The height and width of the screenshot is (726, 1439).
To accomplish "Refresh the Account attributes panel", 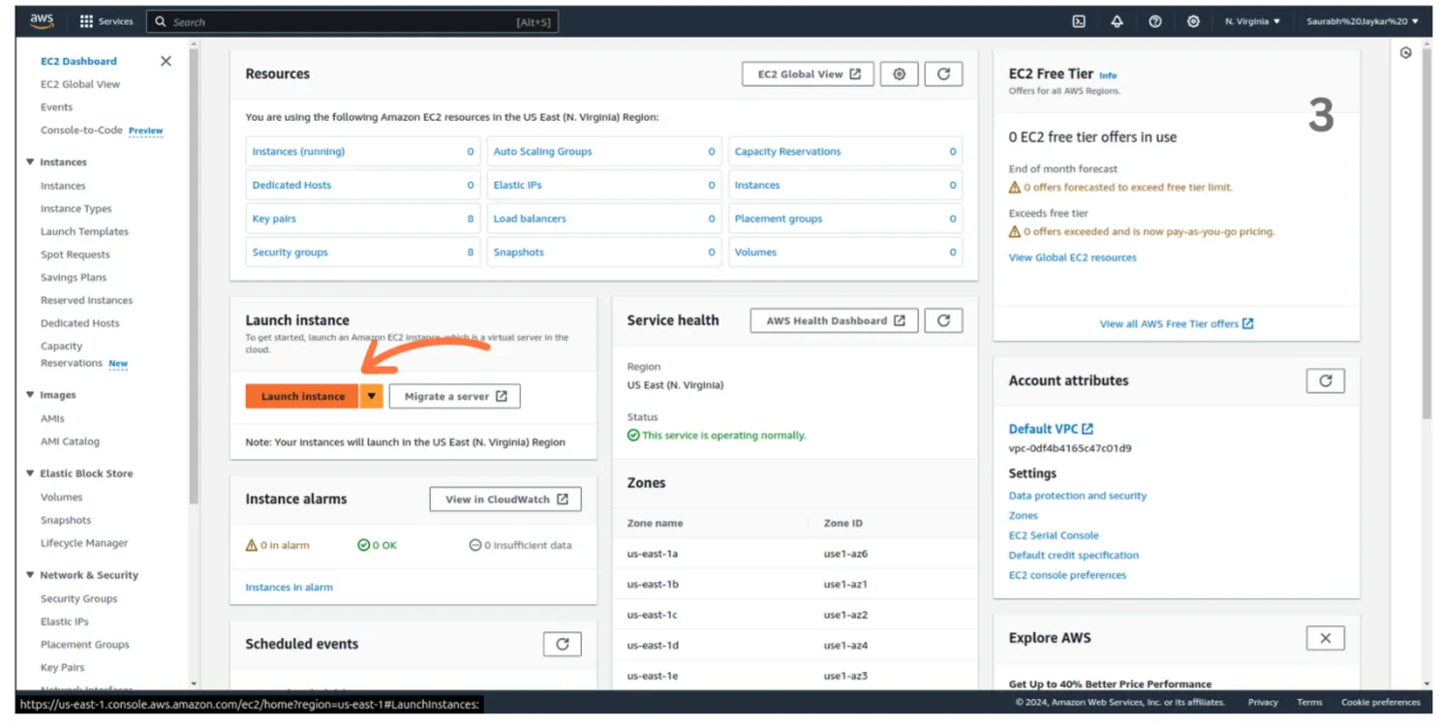I will click(1326, 380).
